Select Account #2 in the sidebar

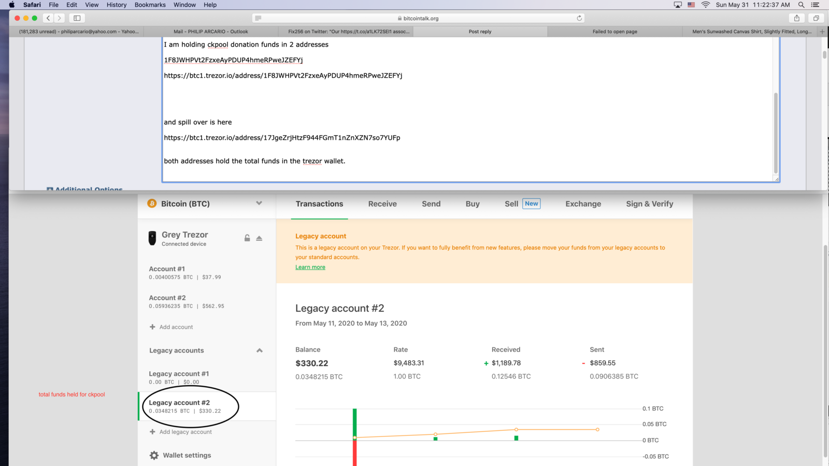[x=206, y=302]
